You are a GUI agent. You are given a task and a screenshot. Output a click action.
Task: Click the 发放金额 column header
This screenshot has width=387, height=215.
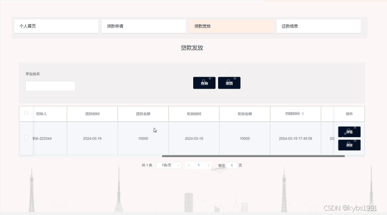click(245, 114)
